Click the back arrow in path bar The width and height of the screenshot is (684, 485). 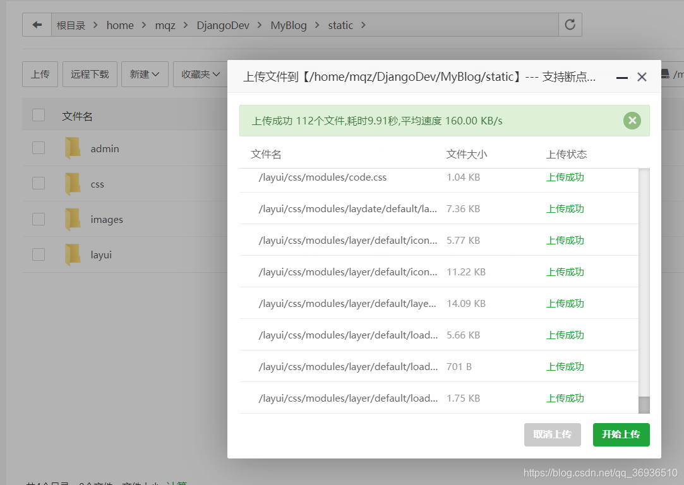pos(37,25)
